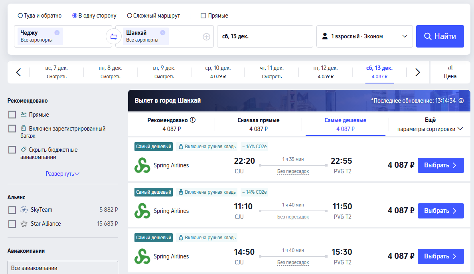Open the departure date field
474x274 pixels.
tap(265, 36)
